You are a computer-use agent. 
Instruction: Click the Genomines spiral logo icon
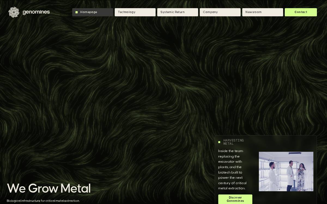coord(14,12)
